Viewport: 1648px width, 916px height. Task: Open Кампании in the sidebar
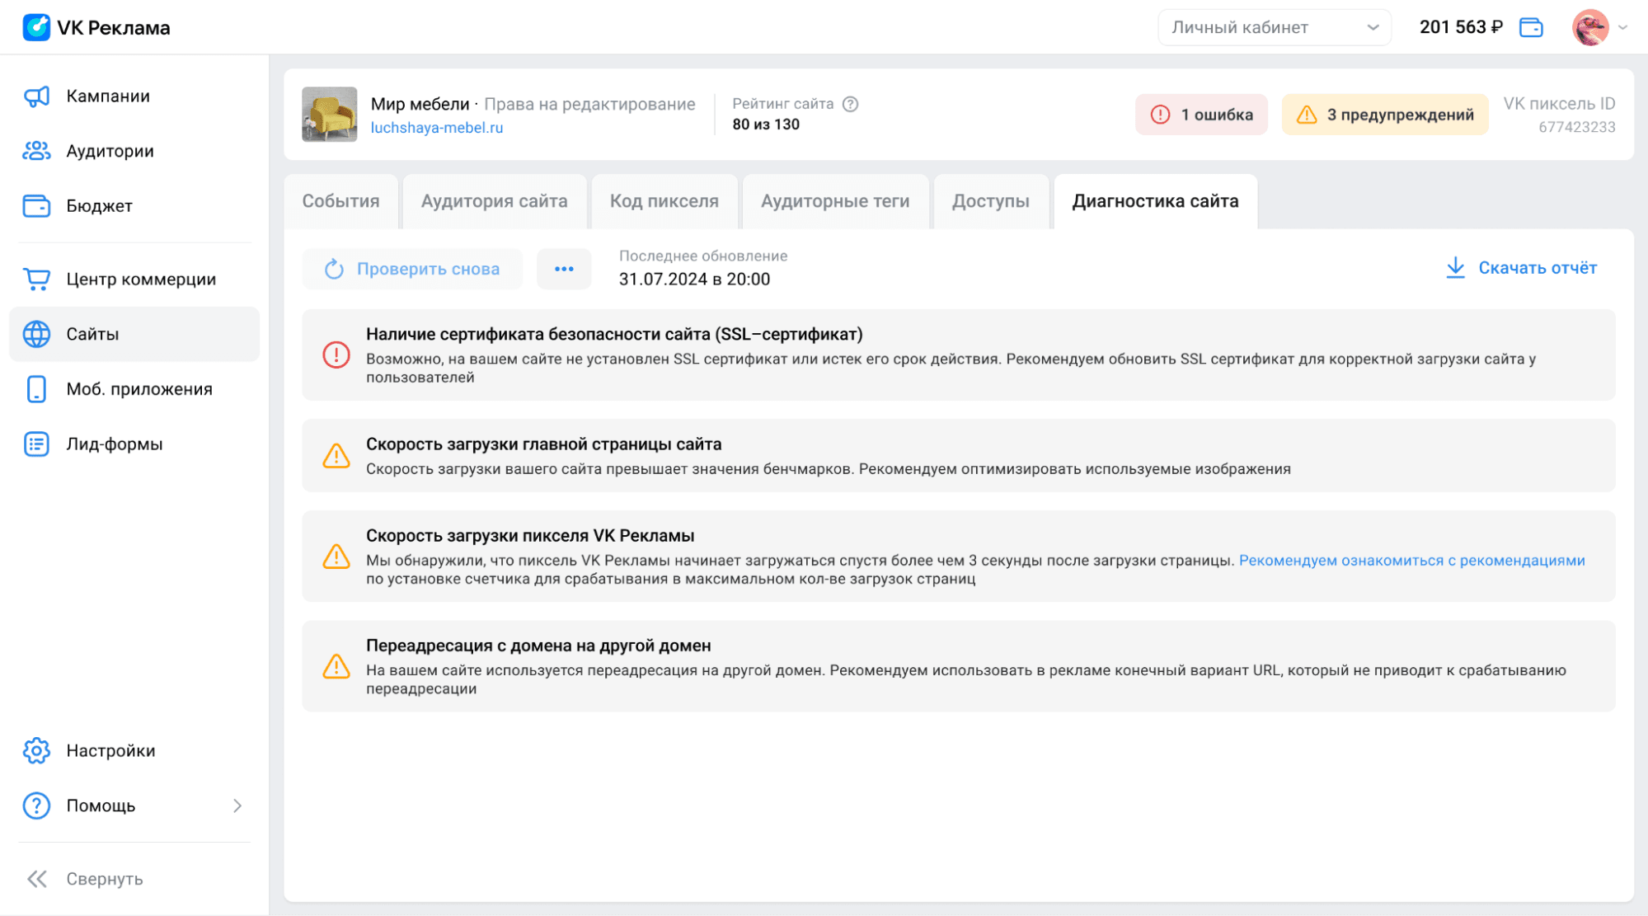coord(134,96)
